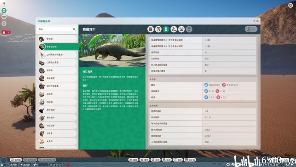
Task: Click the 體重 weight row
Action: (x=203, y=97)
